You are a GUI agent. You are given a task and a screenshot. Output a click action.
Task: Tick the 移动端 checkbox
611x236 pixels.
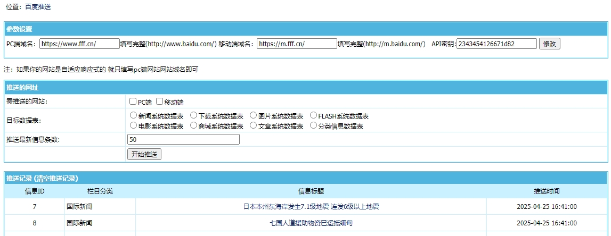coord(159,102)
